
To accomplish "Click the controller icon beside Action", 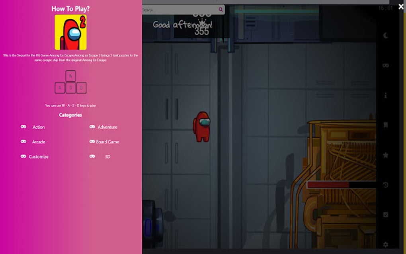I will pyautogui.click(x=23, y=127).
